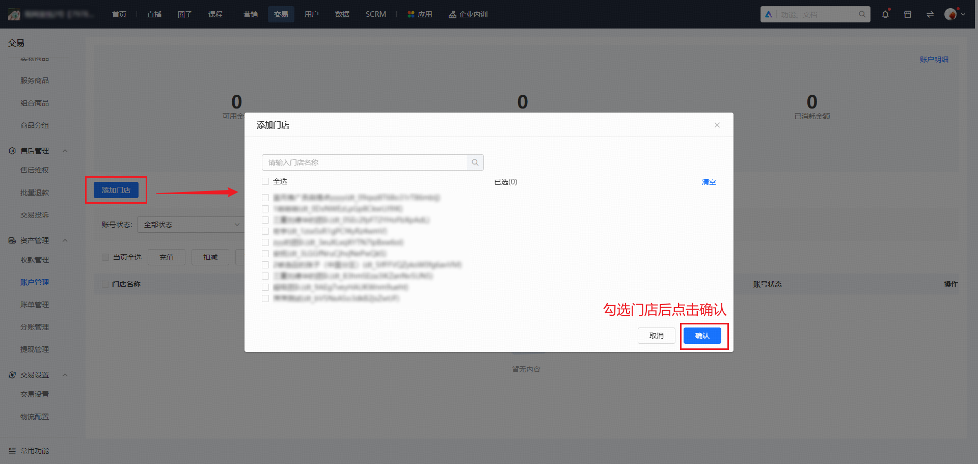978x464 pixels.
Task: Click the 常用功能 list icon
Action: pos(12,451)
